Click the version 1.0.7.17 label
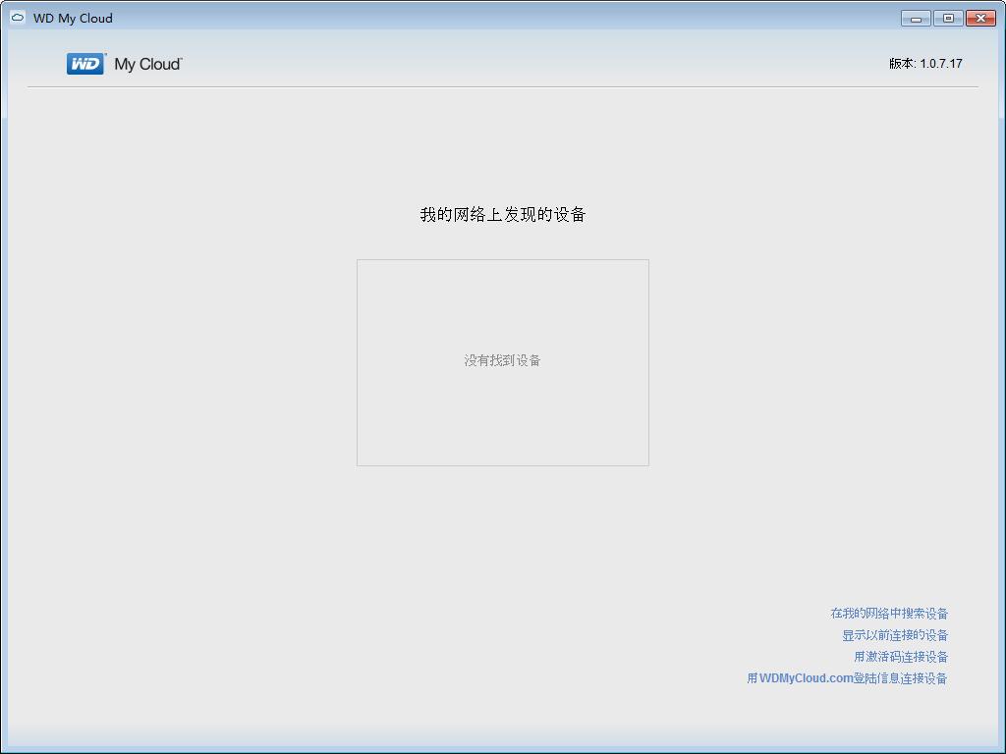This screenshot has width=1006, height=754. [x=925, y=64]
